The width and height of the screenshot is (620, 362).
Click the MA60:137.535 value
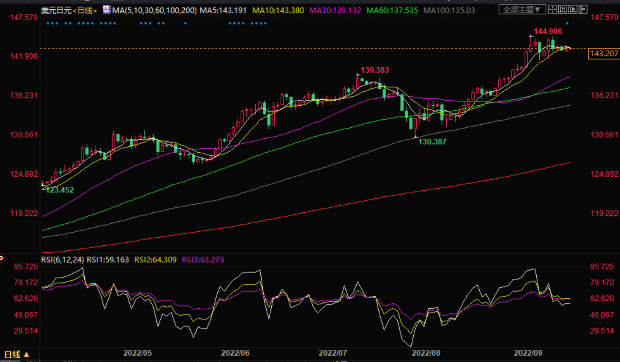(392, 10)
